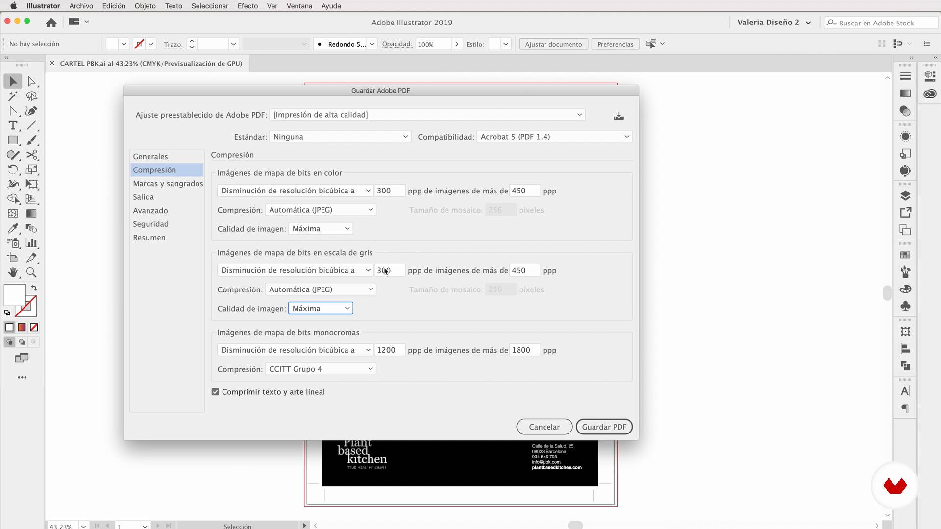
Task: Click the Ajustar documento button
Action: click(553, 44)
